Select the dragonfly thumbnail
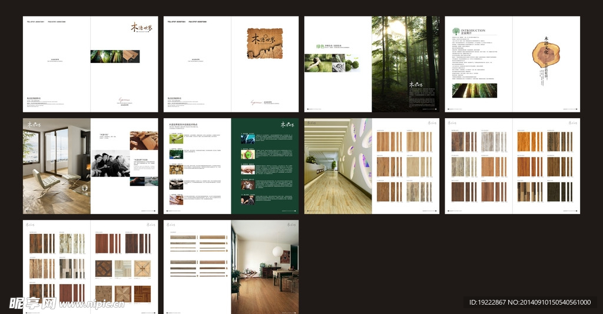The width and height of the screenshot is (603, 314). coord(176,139)
